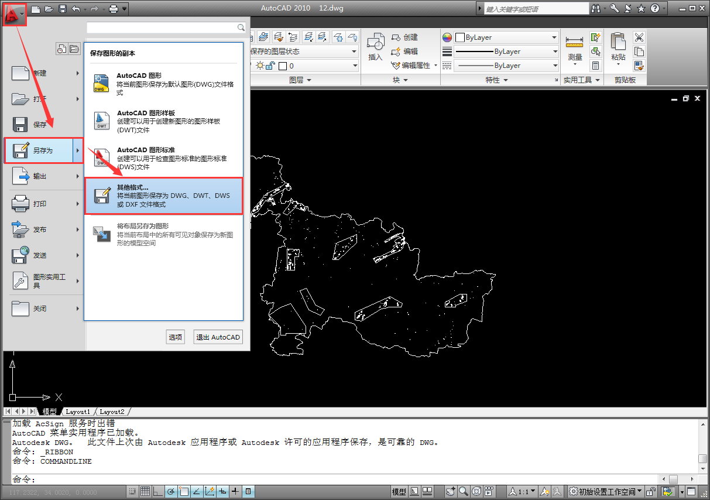Switch to the Layout1 tab
710x500 pixels.
point(78,412)
